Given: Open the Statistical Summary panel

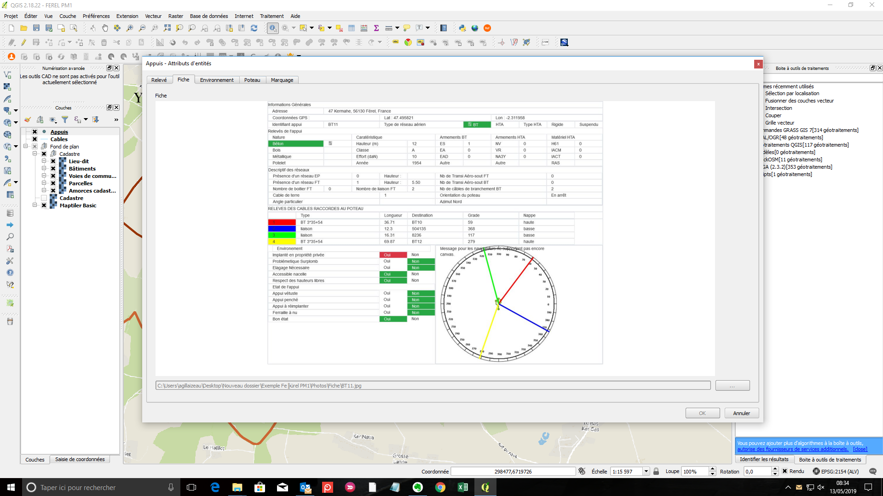Looking at the screenshot, I should [376, 28].
